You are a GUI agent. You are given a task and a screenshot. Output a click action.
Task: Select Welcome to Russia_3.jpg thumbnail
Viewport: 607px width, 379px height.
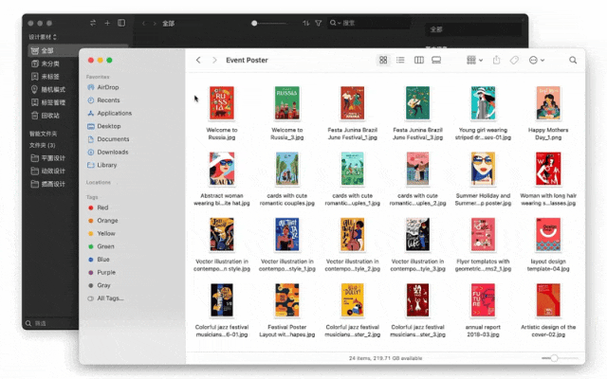pos(286,103)
